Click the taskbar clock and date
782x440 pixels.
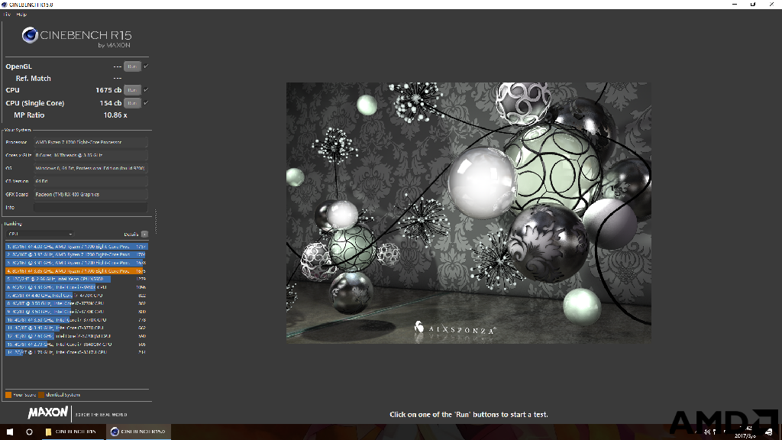746,432
